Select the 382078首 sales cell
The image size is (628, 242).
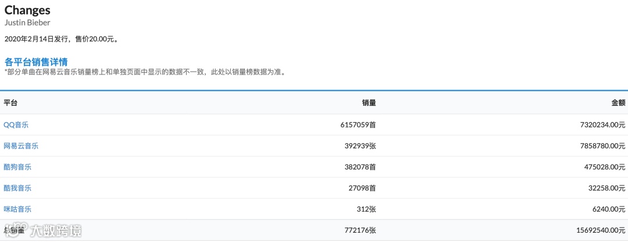360,167
